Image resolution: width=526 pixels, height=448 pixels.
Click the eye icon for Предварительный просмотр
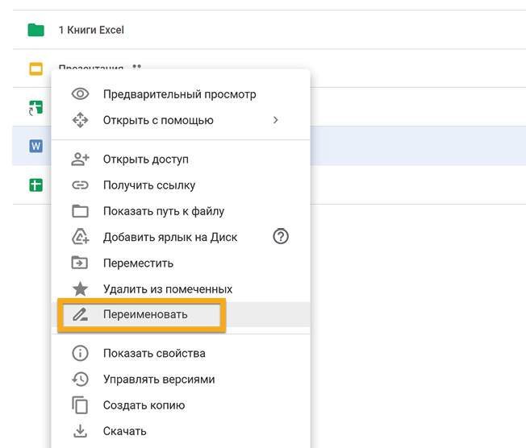[x=80, y=94]
